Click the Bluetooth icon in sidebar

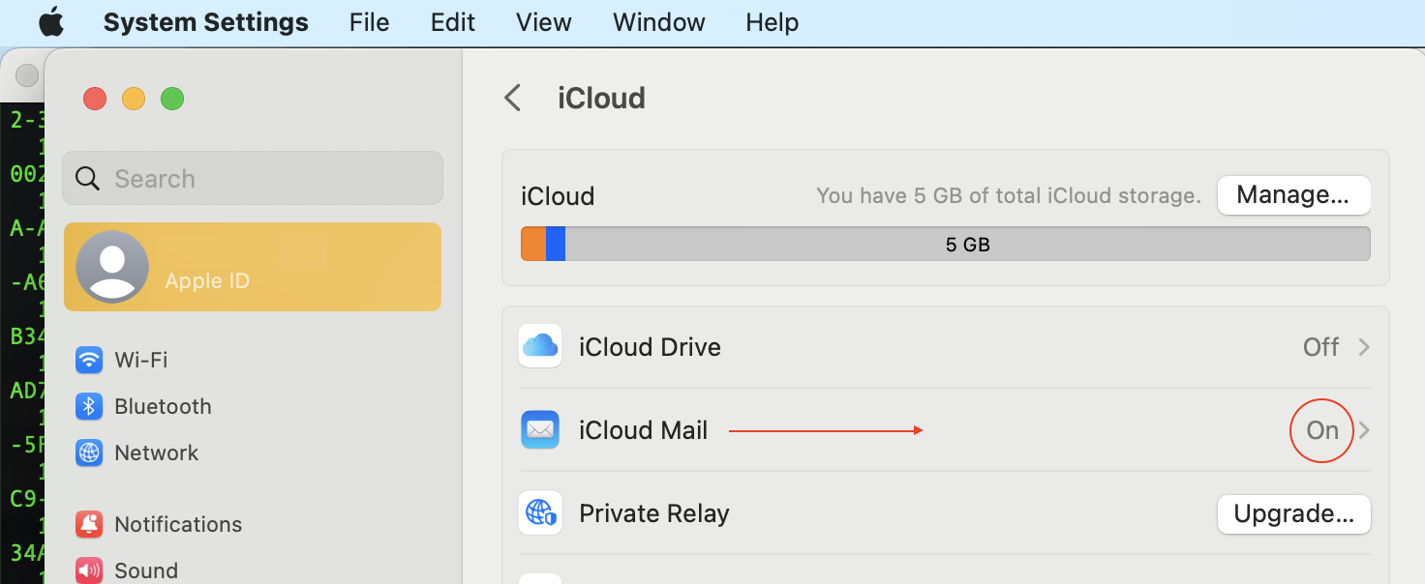coord(89,406)
